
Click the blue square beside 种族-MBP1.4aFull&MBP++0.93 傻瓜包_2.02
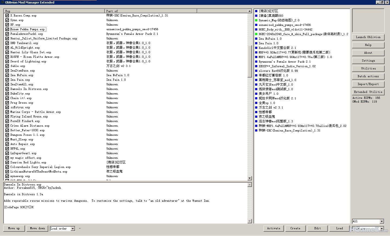coord(256,126)
